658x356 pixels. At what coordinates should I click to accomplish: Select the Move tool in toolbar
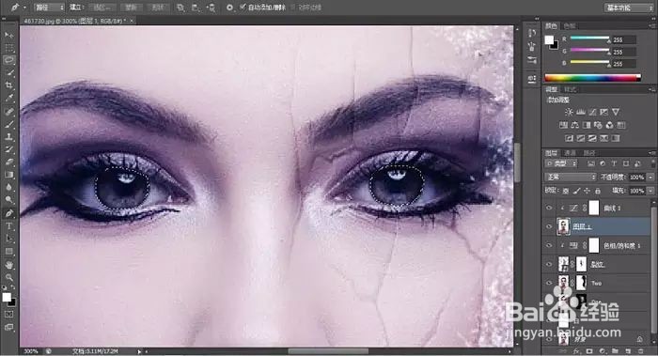point(8,35)
